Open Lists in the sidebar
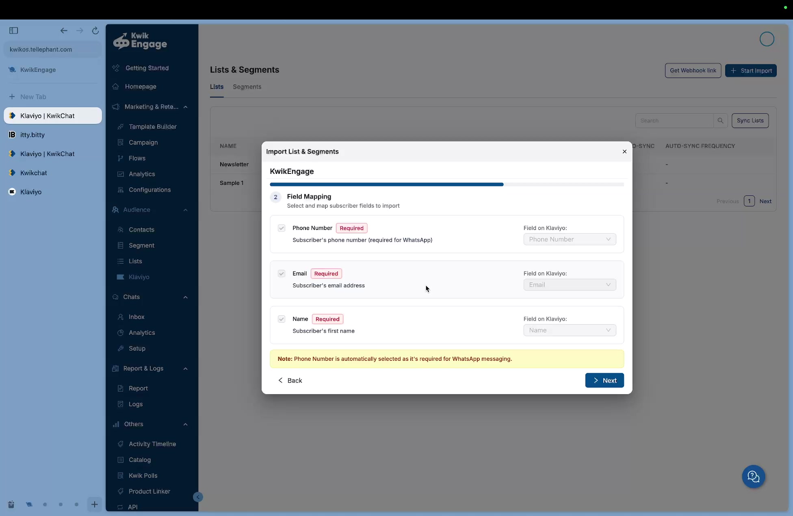The width and height of the screenshot is (793, 516). pos(135,261)
